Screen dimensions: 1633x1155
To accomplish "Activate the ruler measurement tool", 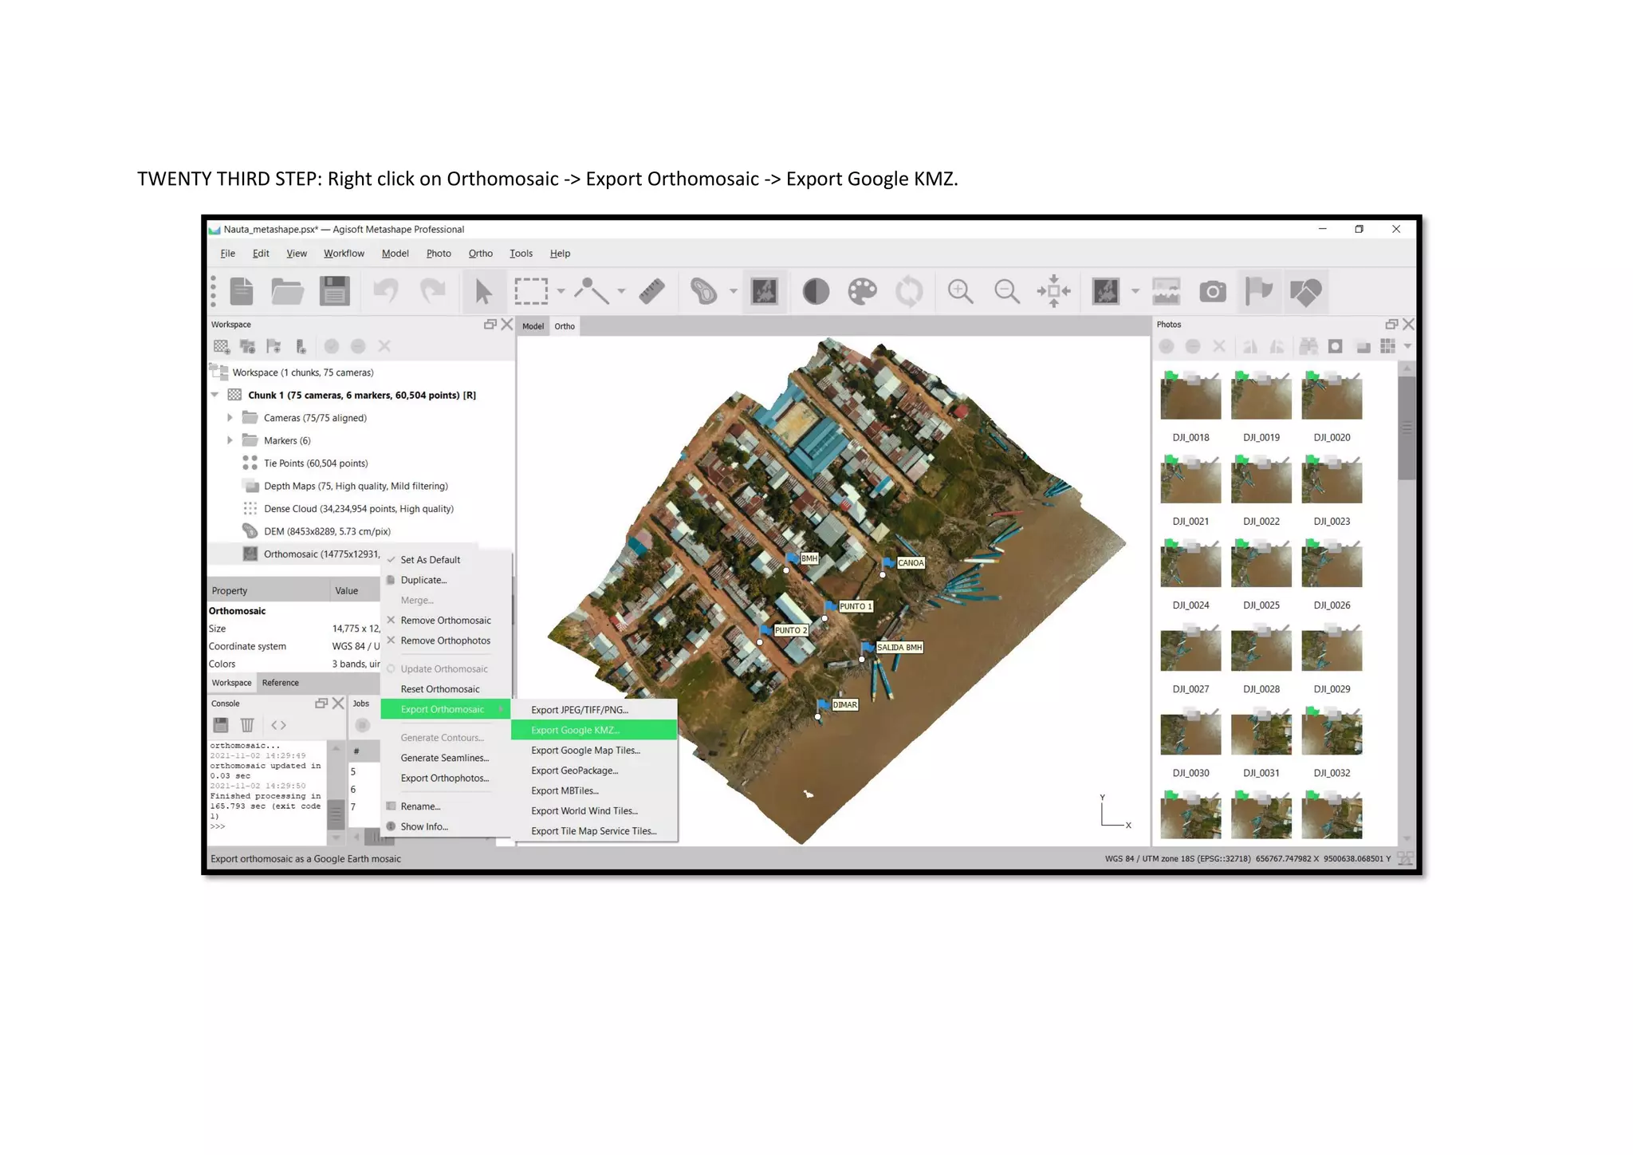I will [x=652, y=291].
